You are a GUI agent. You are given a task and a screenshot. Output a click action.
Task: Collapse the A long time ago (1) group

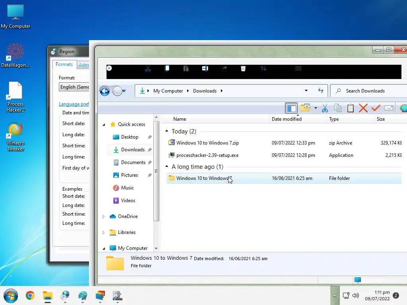167,166
